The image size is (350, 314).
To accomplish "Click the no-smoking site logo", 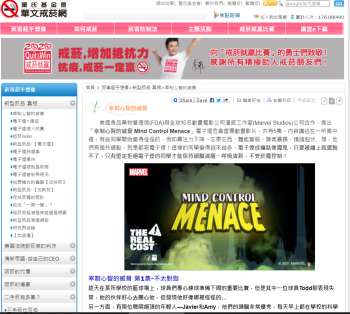I will tap(9, 9).
